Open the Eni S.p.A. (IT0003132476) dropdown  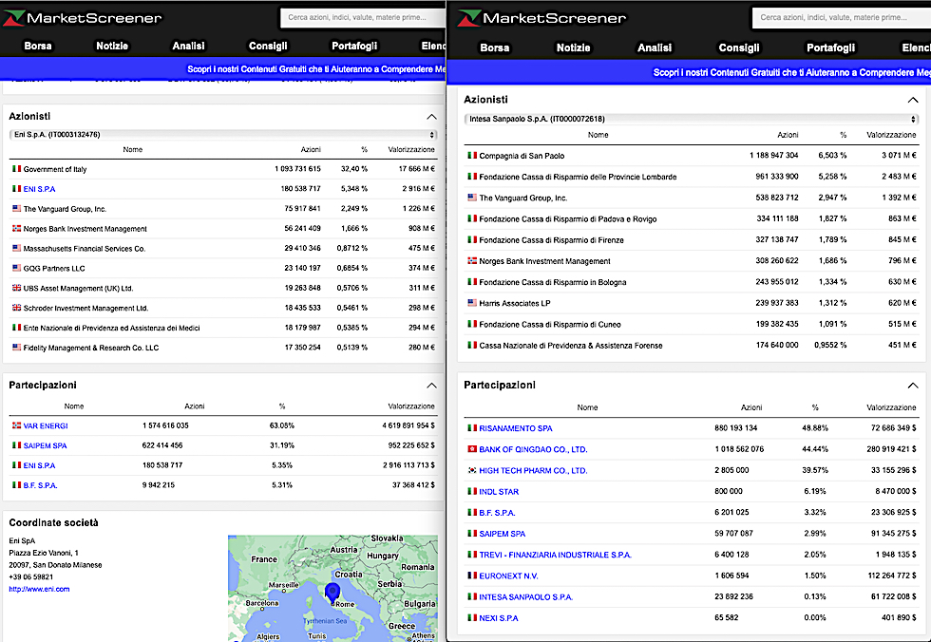[x=223, y=135]
